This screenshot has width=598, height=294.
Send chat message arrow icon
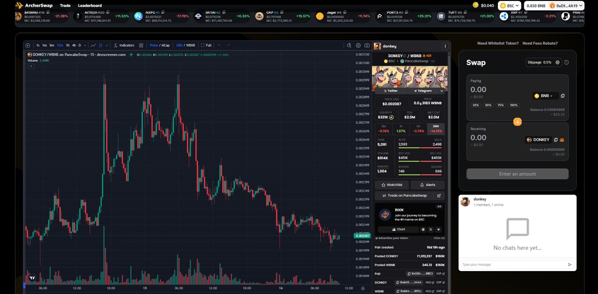(570, 265)
